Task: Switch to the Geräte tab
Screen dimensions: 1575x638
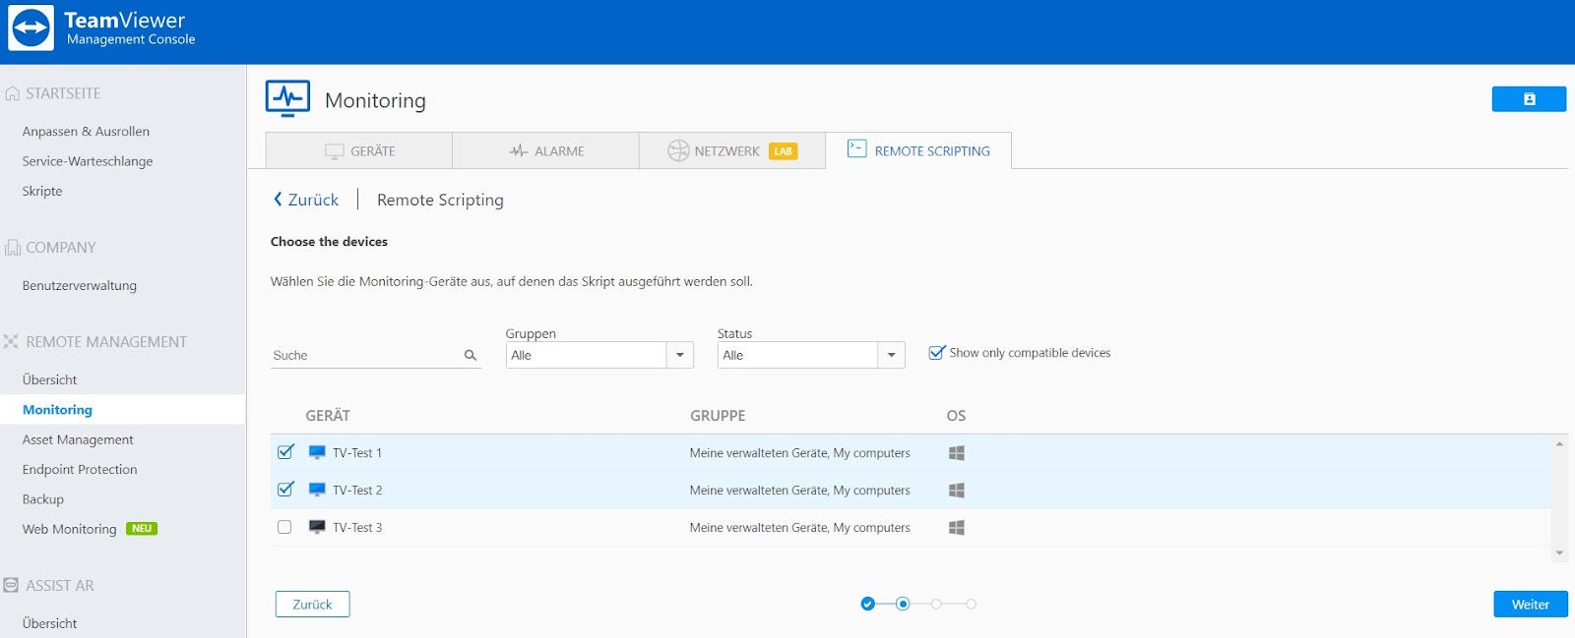Action: point(359,151)
